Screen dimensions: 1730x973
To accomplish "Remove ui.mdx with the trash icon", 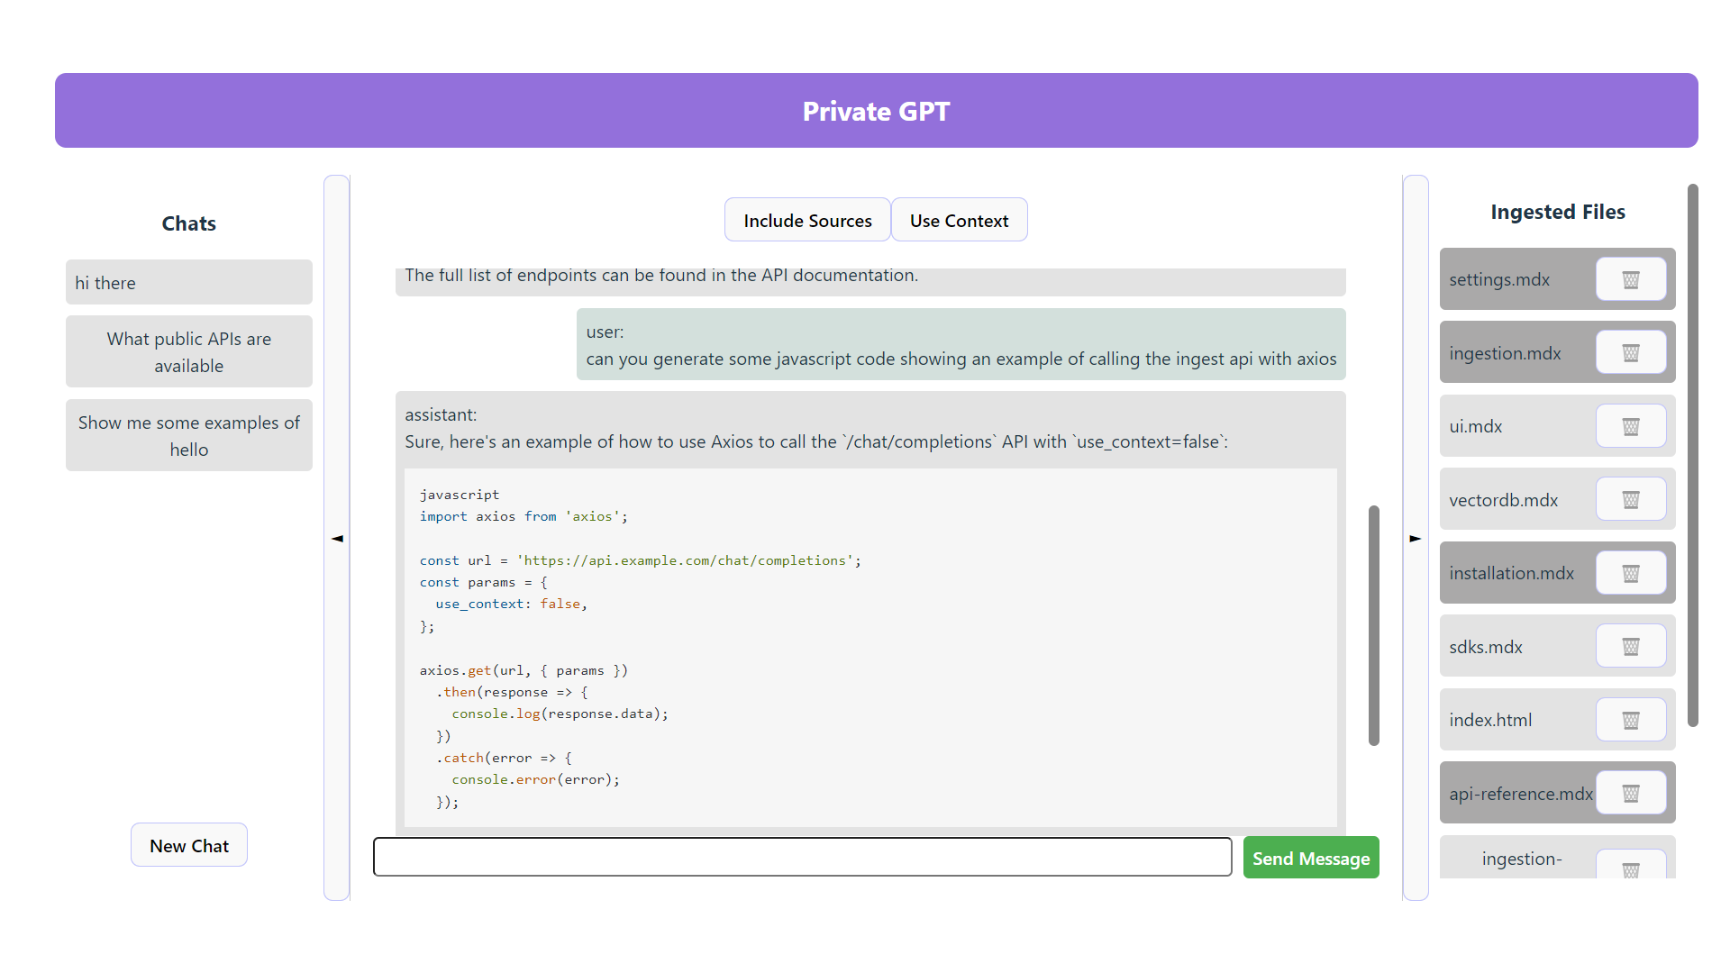I will tap(1630, 426).
